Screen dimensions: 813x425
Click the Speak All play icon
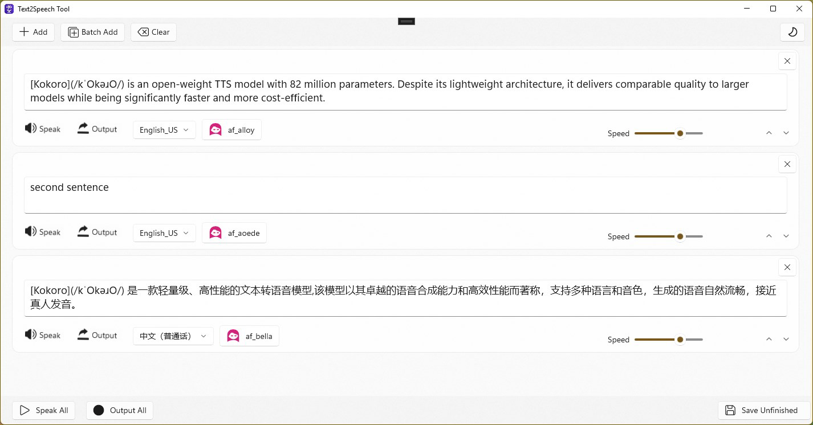[x=25, y=410]
